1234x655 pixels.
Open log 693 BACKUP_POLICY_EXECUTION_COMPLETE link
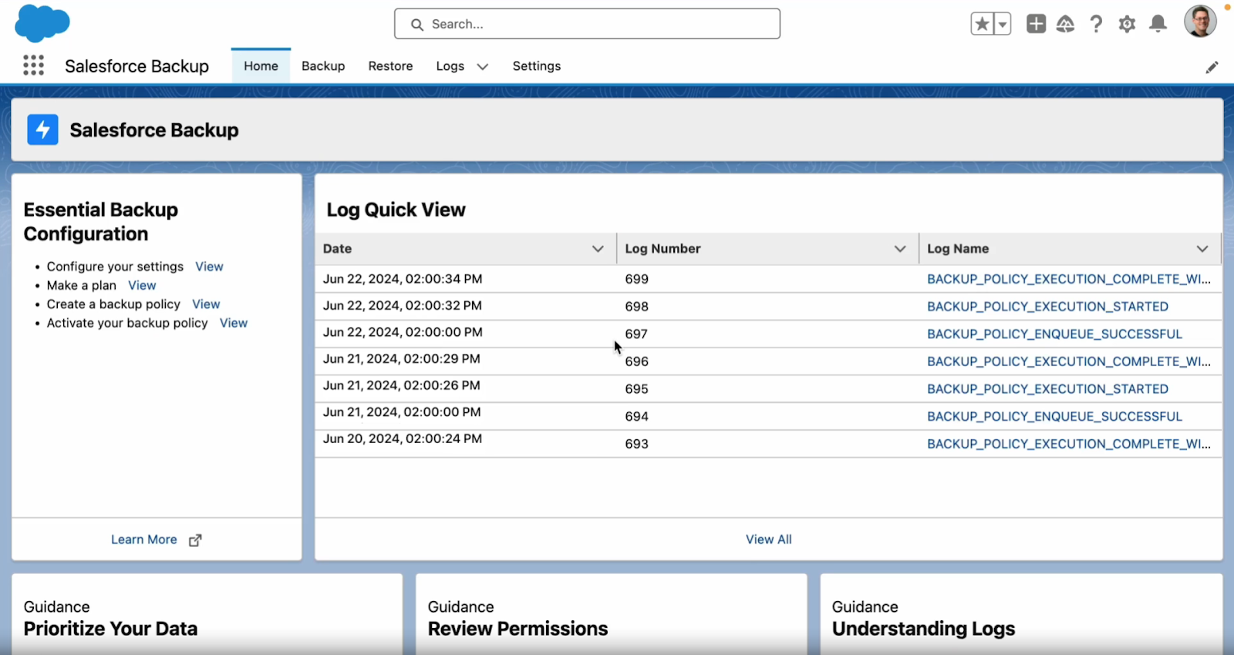pyautogui.click(x=1069, y=444)
